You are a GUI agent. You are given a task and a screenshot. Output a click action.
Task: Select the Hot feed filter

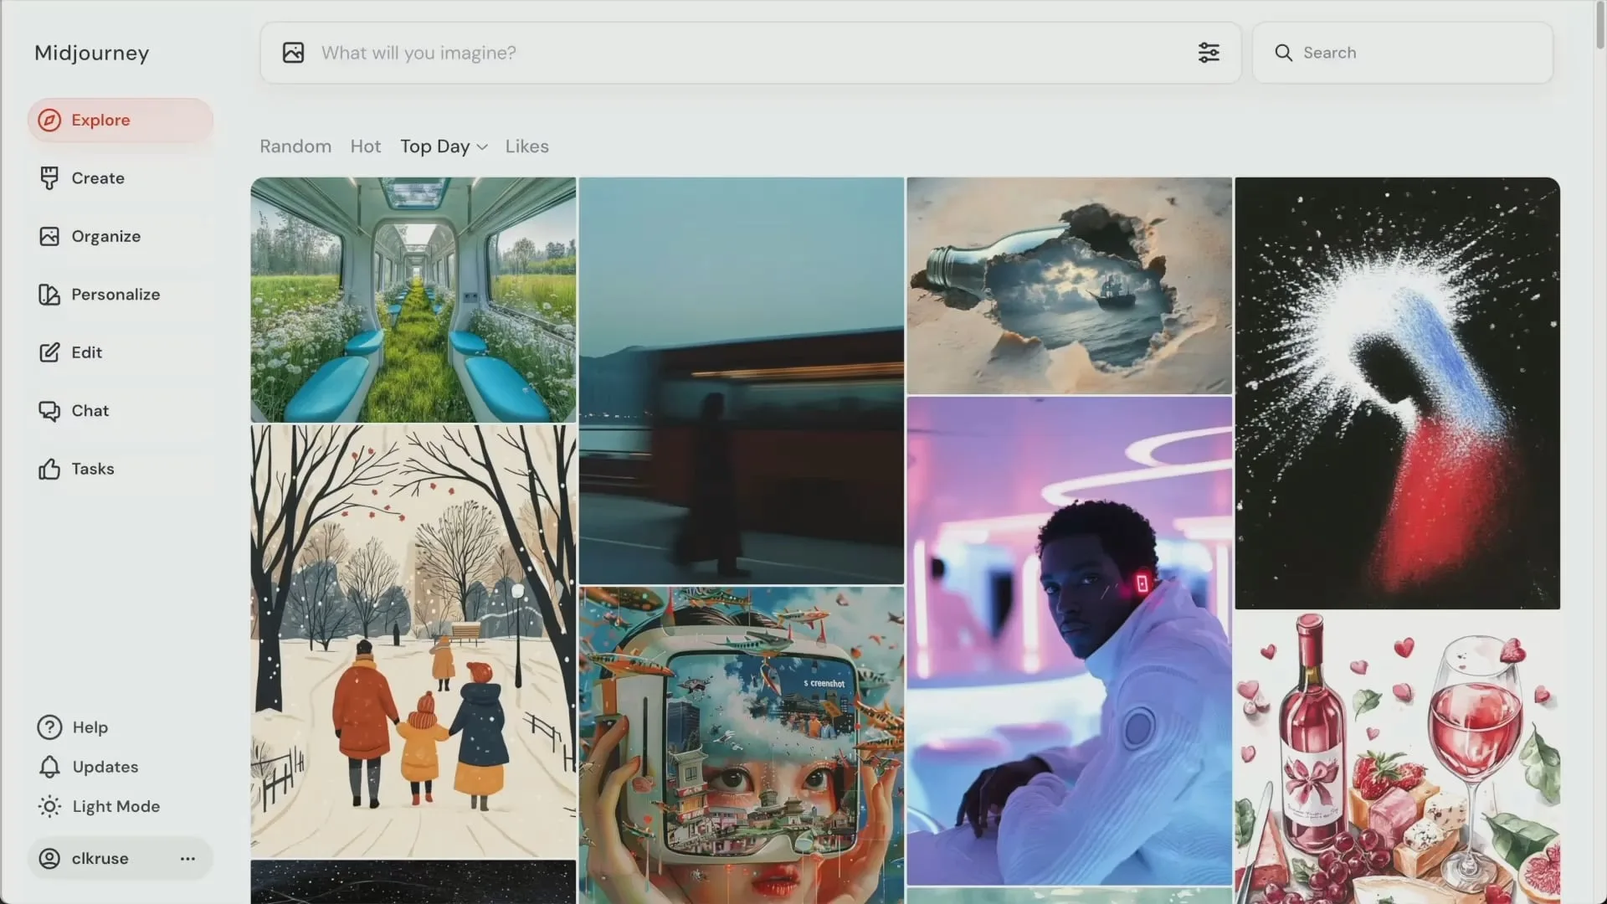point(365,145)
